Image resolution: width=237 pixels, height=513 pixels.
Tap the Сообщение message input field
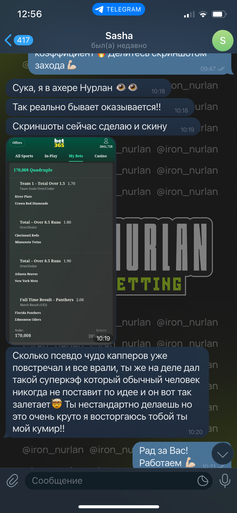click(x=118, y=481)
